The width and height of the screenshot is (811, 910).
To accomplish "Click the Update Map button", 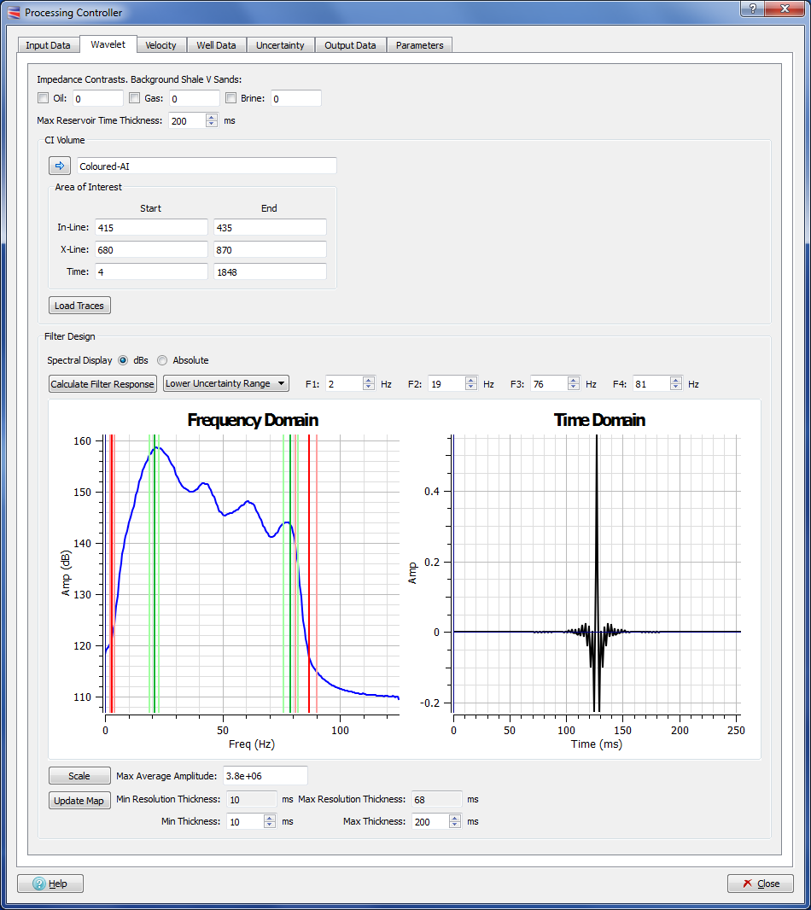I will click(79, 801).
